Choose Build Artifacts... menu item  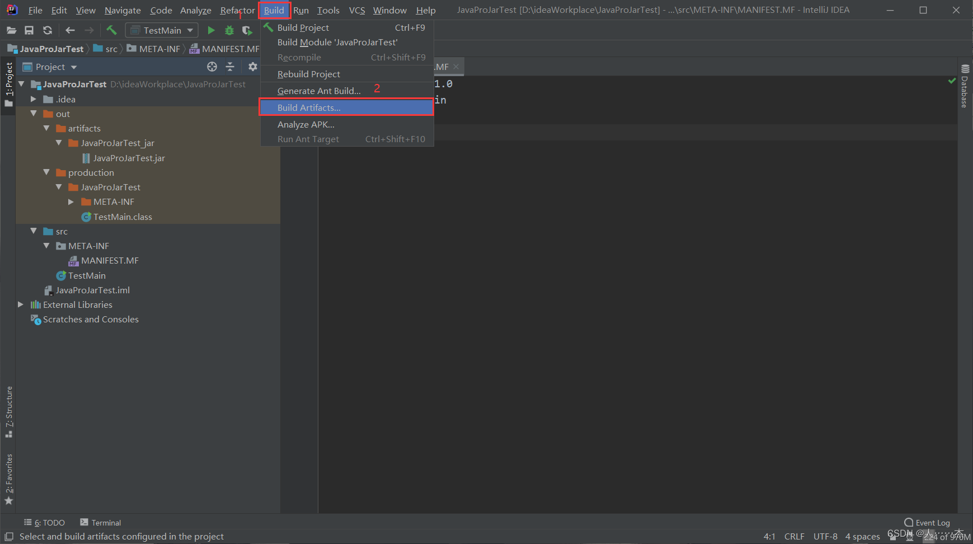[x=347, y=107]
